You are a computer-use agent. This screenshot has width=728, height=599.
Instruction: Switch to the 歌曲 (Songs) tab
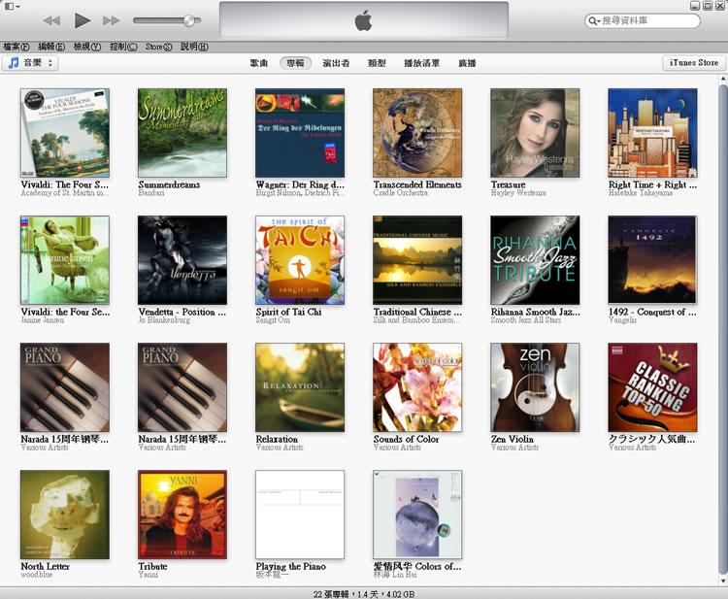(x=259, y=63)
